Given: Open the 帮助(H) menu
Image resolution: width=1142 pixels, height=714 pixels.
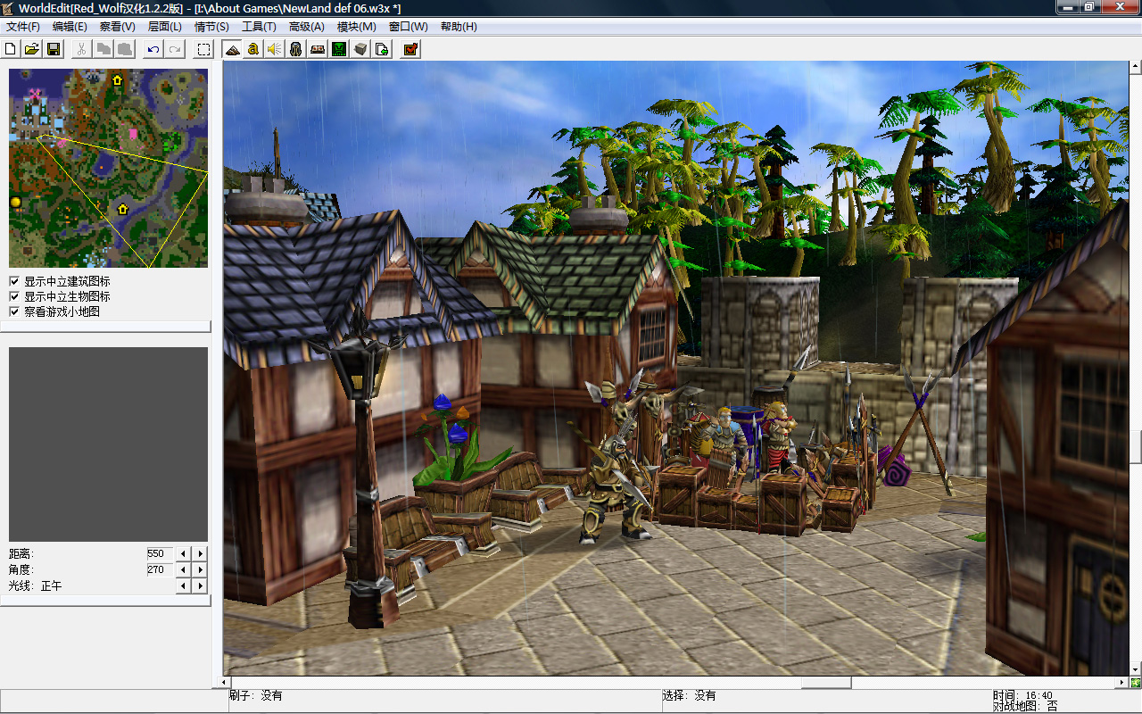Looking at the screenshot, I should 459,27.
